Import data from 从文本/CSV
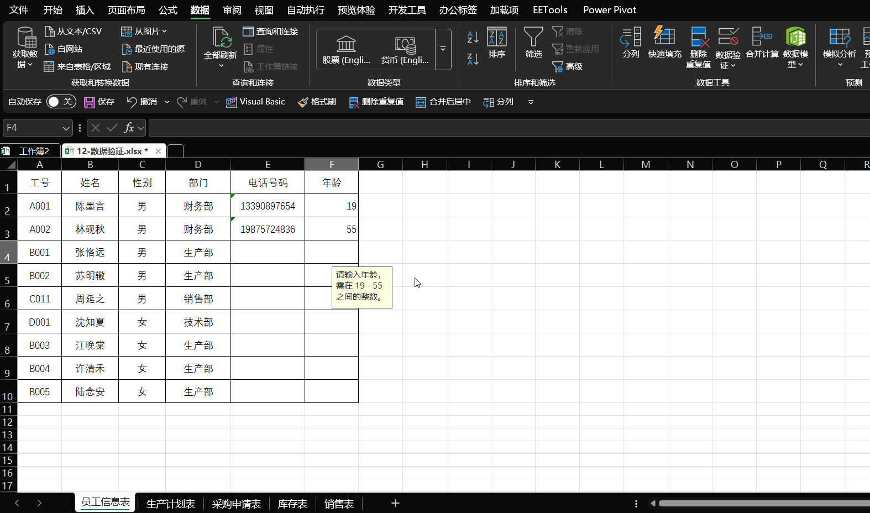The image size is (870, 513). click(x=74, y=32)
